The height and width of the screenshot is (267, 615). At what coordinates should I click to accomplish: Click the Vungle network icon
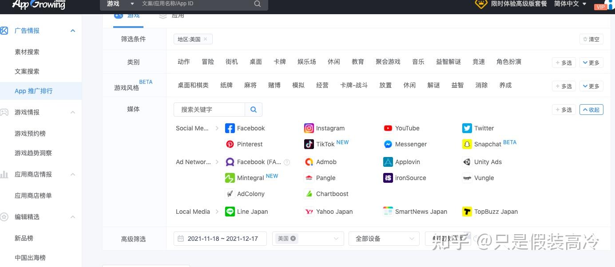[467, 178]
